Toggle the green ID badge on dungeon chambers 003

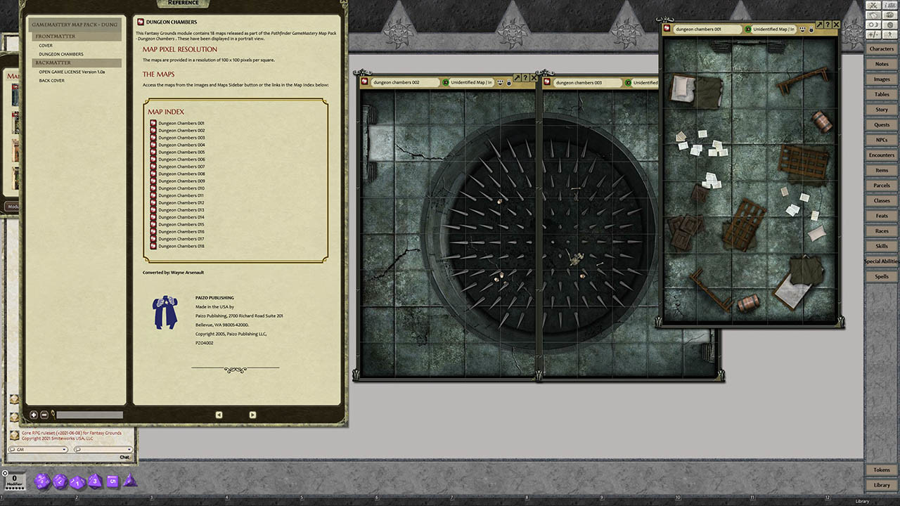pyautogui.click(x=628, y=82)
